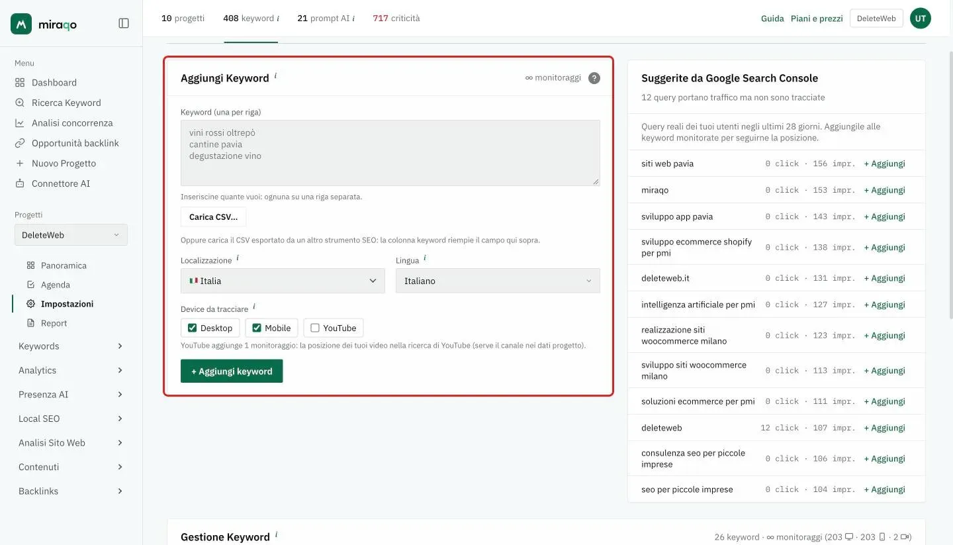
Task: Select the 717 criticità header item
Action: click(396, 19)
